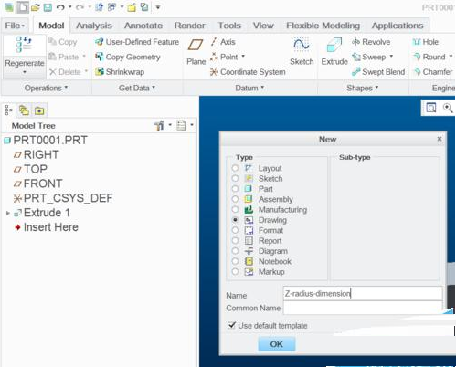Expand the Extrude 1 tree node
456x367 pixels.
pos(8,213)
